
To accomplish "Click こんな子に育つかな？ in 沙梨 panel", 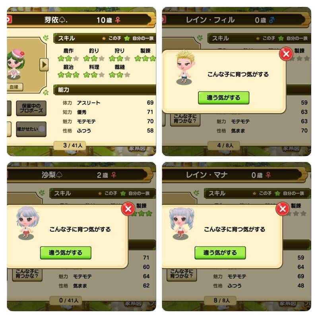I will pos(27,274).
